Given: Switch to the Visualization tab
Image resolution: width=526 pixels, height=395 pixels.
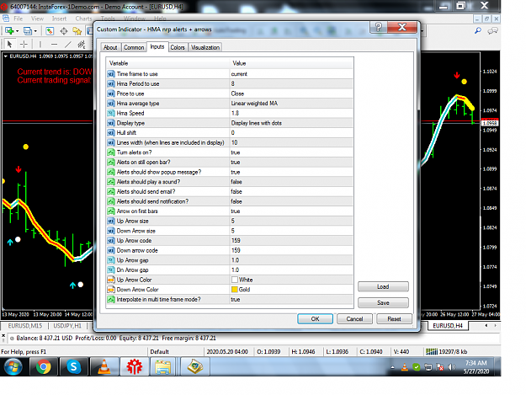Looking at the screenshot, I should click(x=205, y=47).
